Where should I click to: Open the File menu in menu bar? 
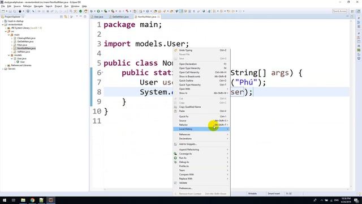[3, 6]
